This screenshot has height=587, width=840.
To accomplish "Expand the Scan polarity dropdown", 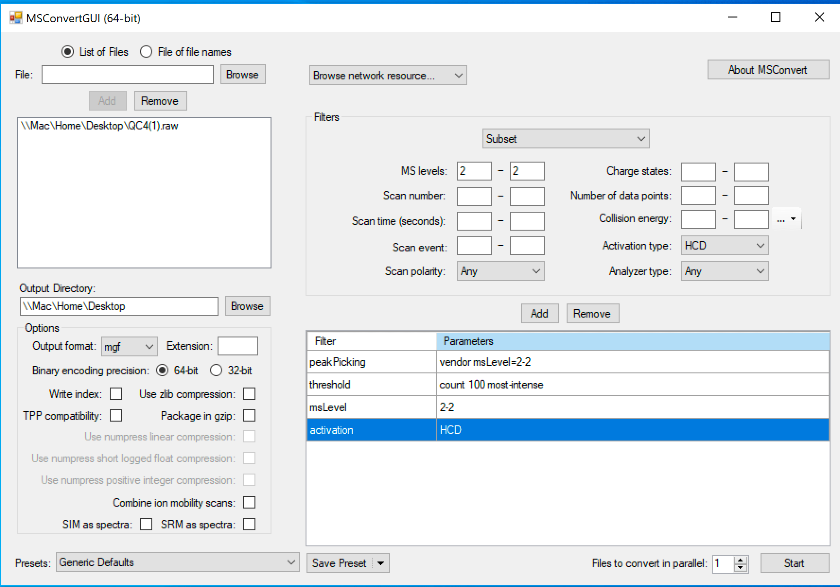I will (500, 271).
